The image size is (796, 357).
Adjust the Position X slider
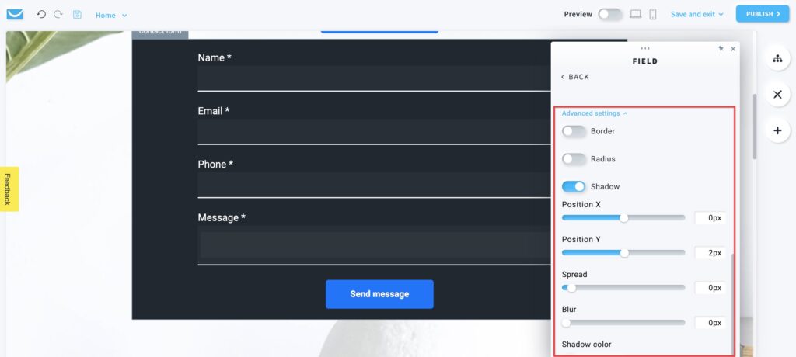[x=623, y=218]
